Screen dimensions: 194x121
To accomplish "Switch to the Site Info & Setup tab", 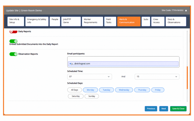I will 16,21.
